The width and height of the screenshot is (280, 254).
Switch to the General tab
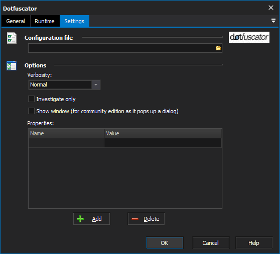coord(16,21)
